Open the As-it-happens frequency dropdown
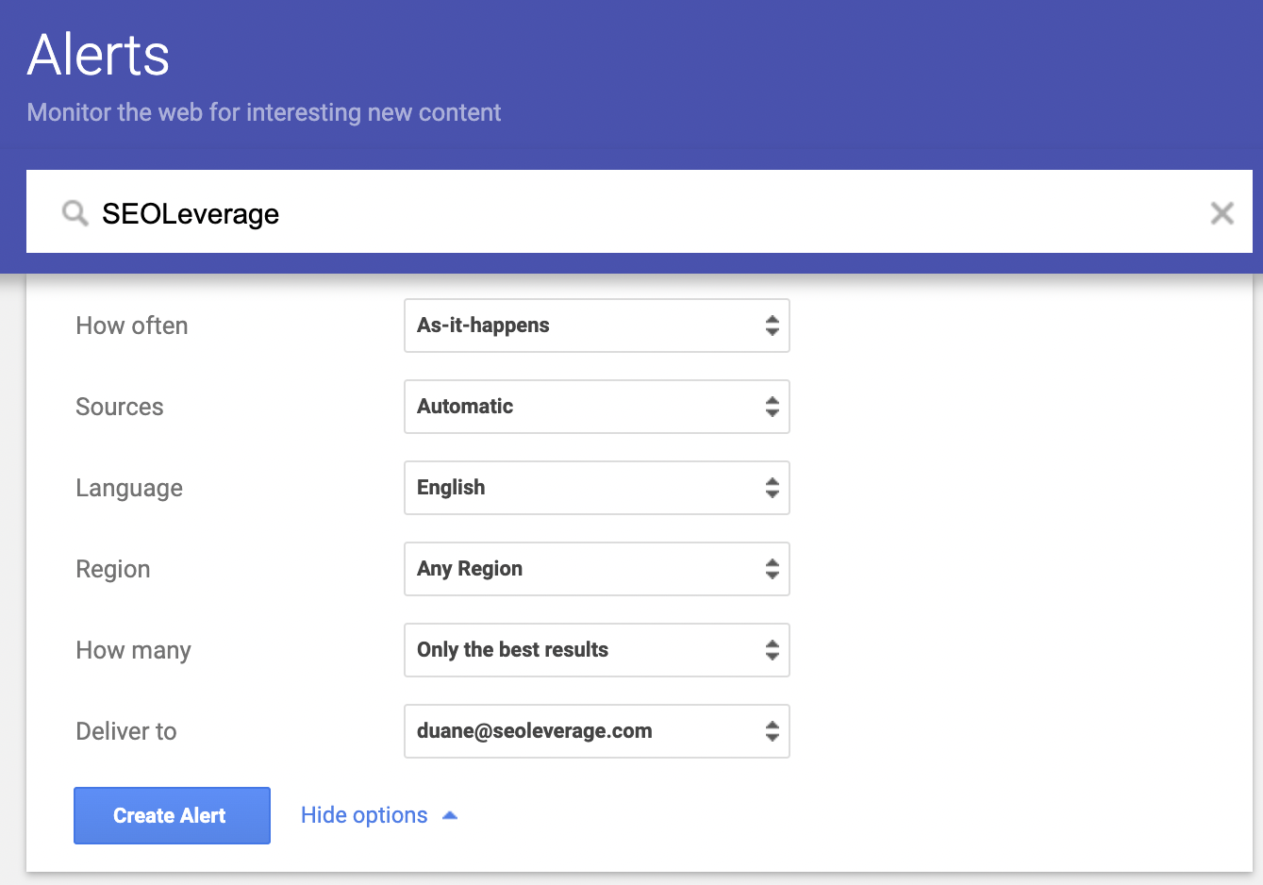The image size is (1263, 885). 596,326
